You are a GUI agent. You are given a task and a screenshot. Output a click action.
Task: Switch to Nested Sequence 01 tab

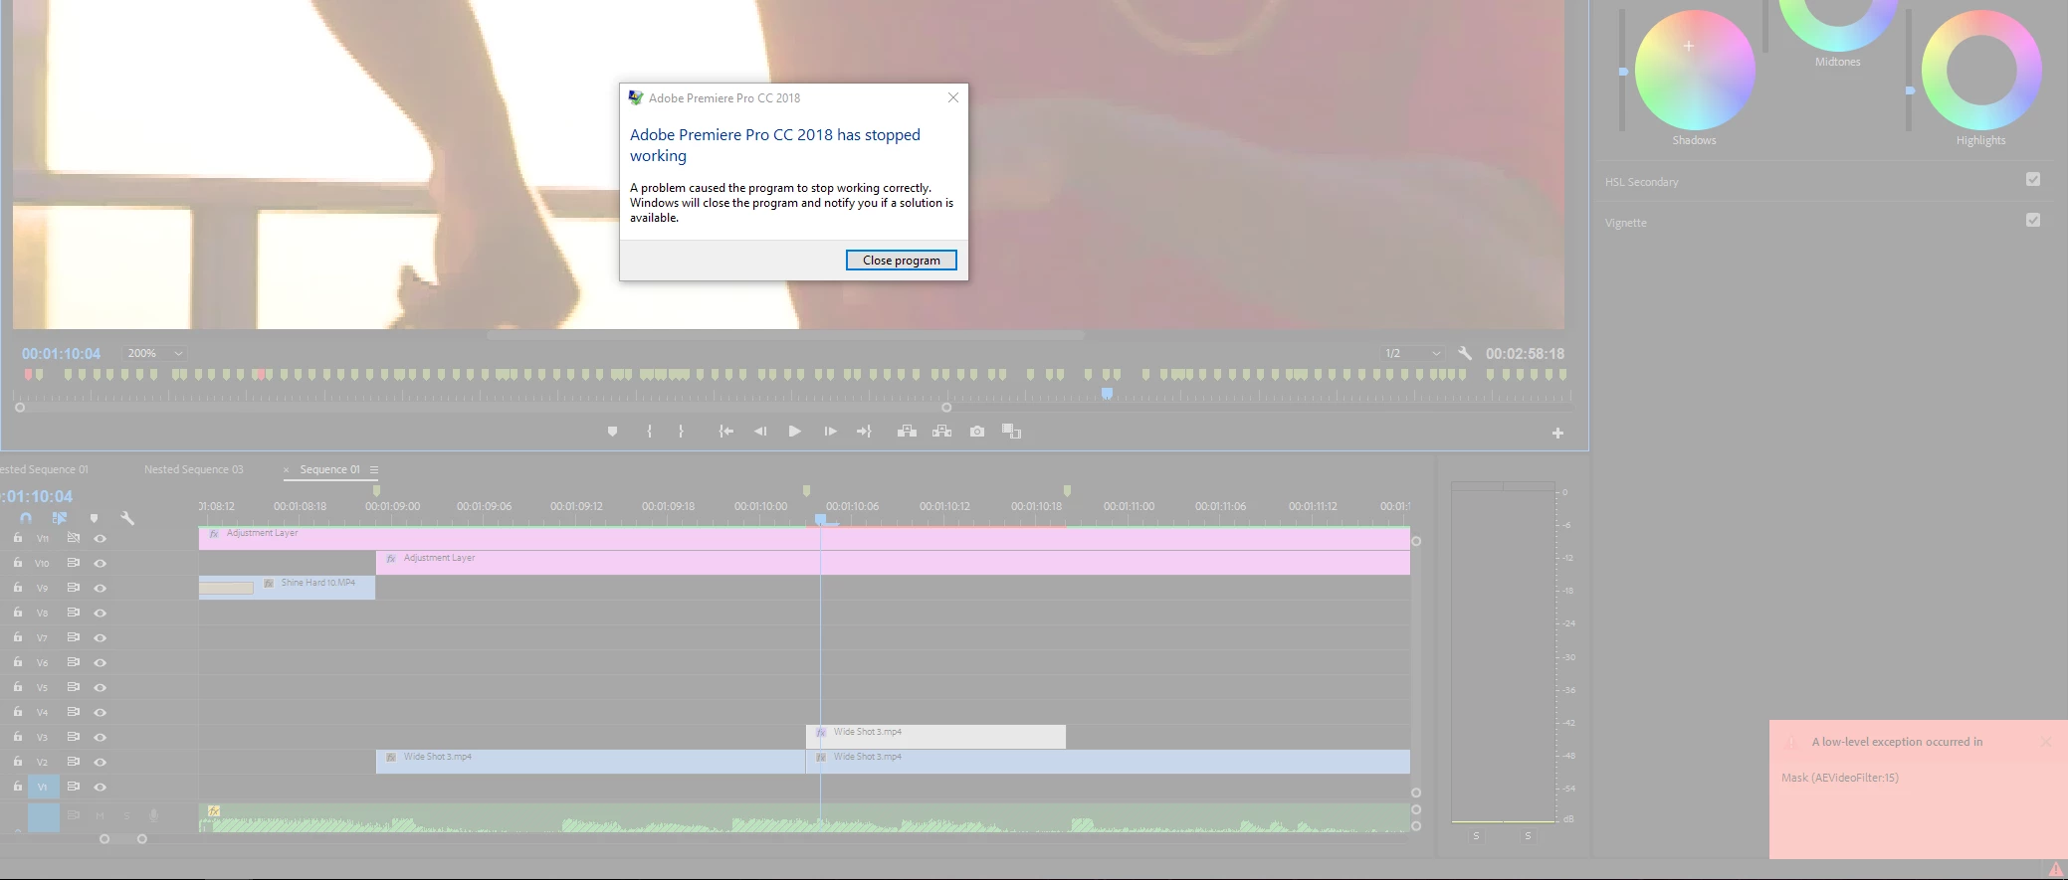(x=43, y=469)
